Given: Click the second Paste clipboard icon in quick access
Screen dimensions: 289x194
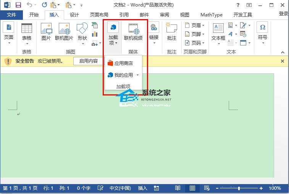Looking at the screenshot, I should coord(68,5).
